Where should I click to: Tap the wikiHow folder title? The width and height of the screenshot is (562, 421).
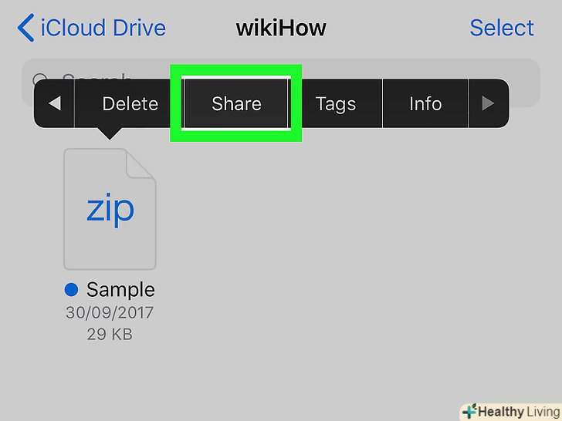pyautogui.click(x=281, y=28)
